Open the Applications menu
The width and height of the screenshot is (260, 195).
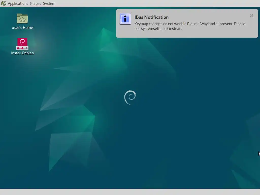pyautogui.click(x=18, y=4)
